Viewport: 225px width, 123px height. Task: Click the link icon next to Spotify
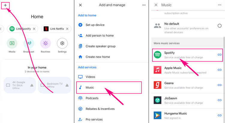pyautogui.click(x=220, y=55)
